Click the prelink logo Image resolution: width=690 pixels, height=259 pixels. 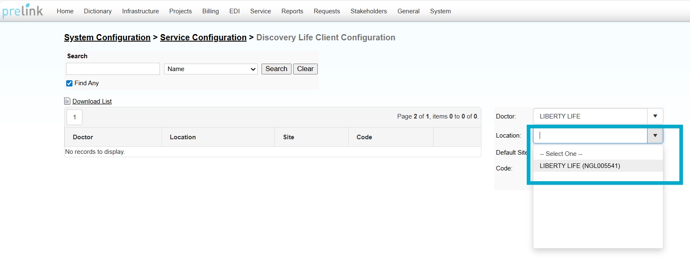point(22,11)
